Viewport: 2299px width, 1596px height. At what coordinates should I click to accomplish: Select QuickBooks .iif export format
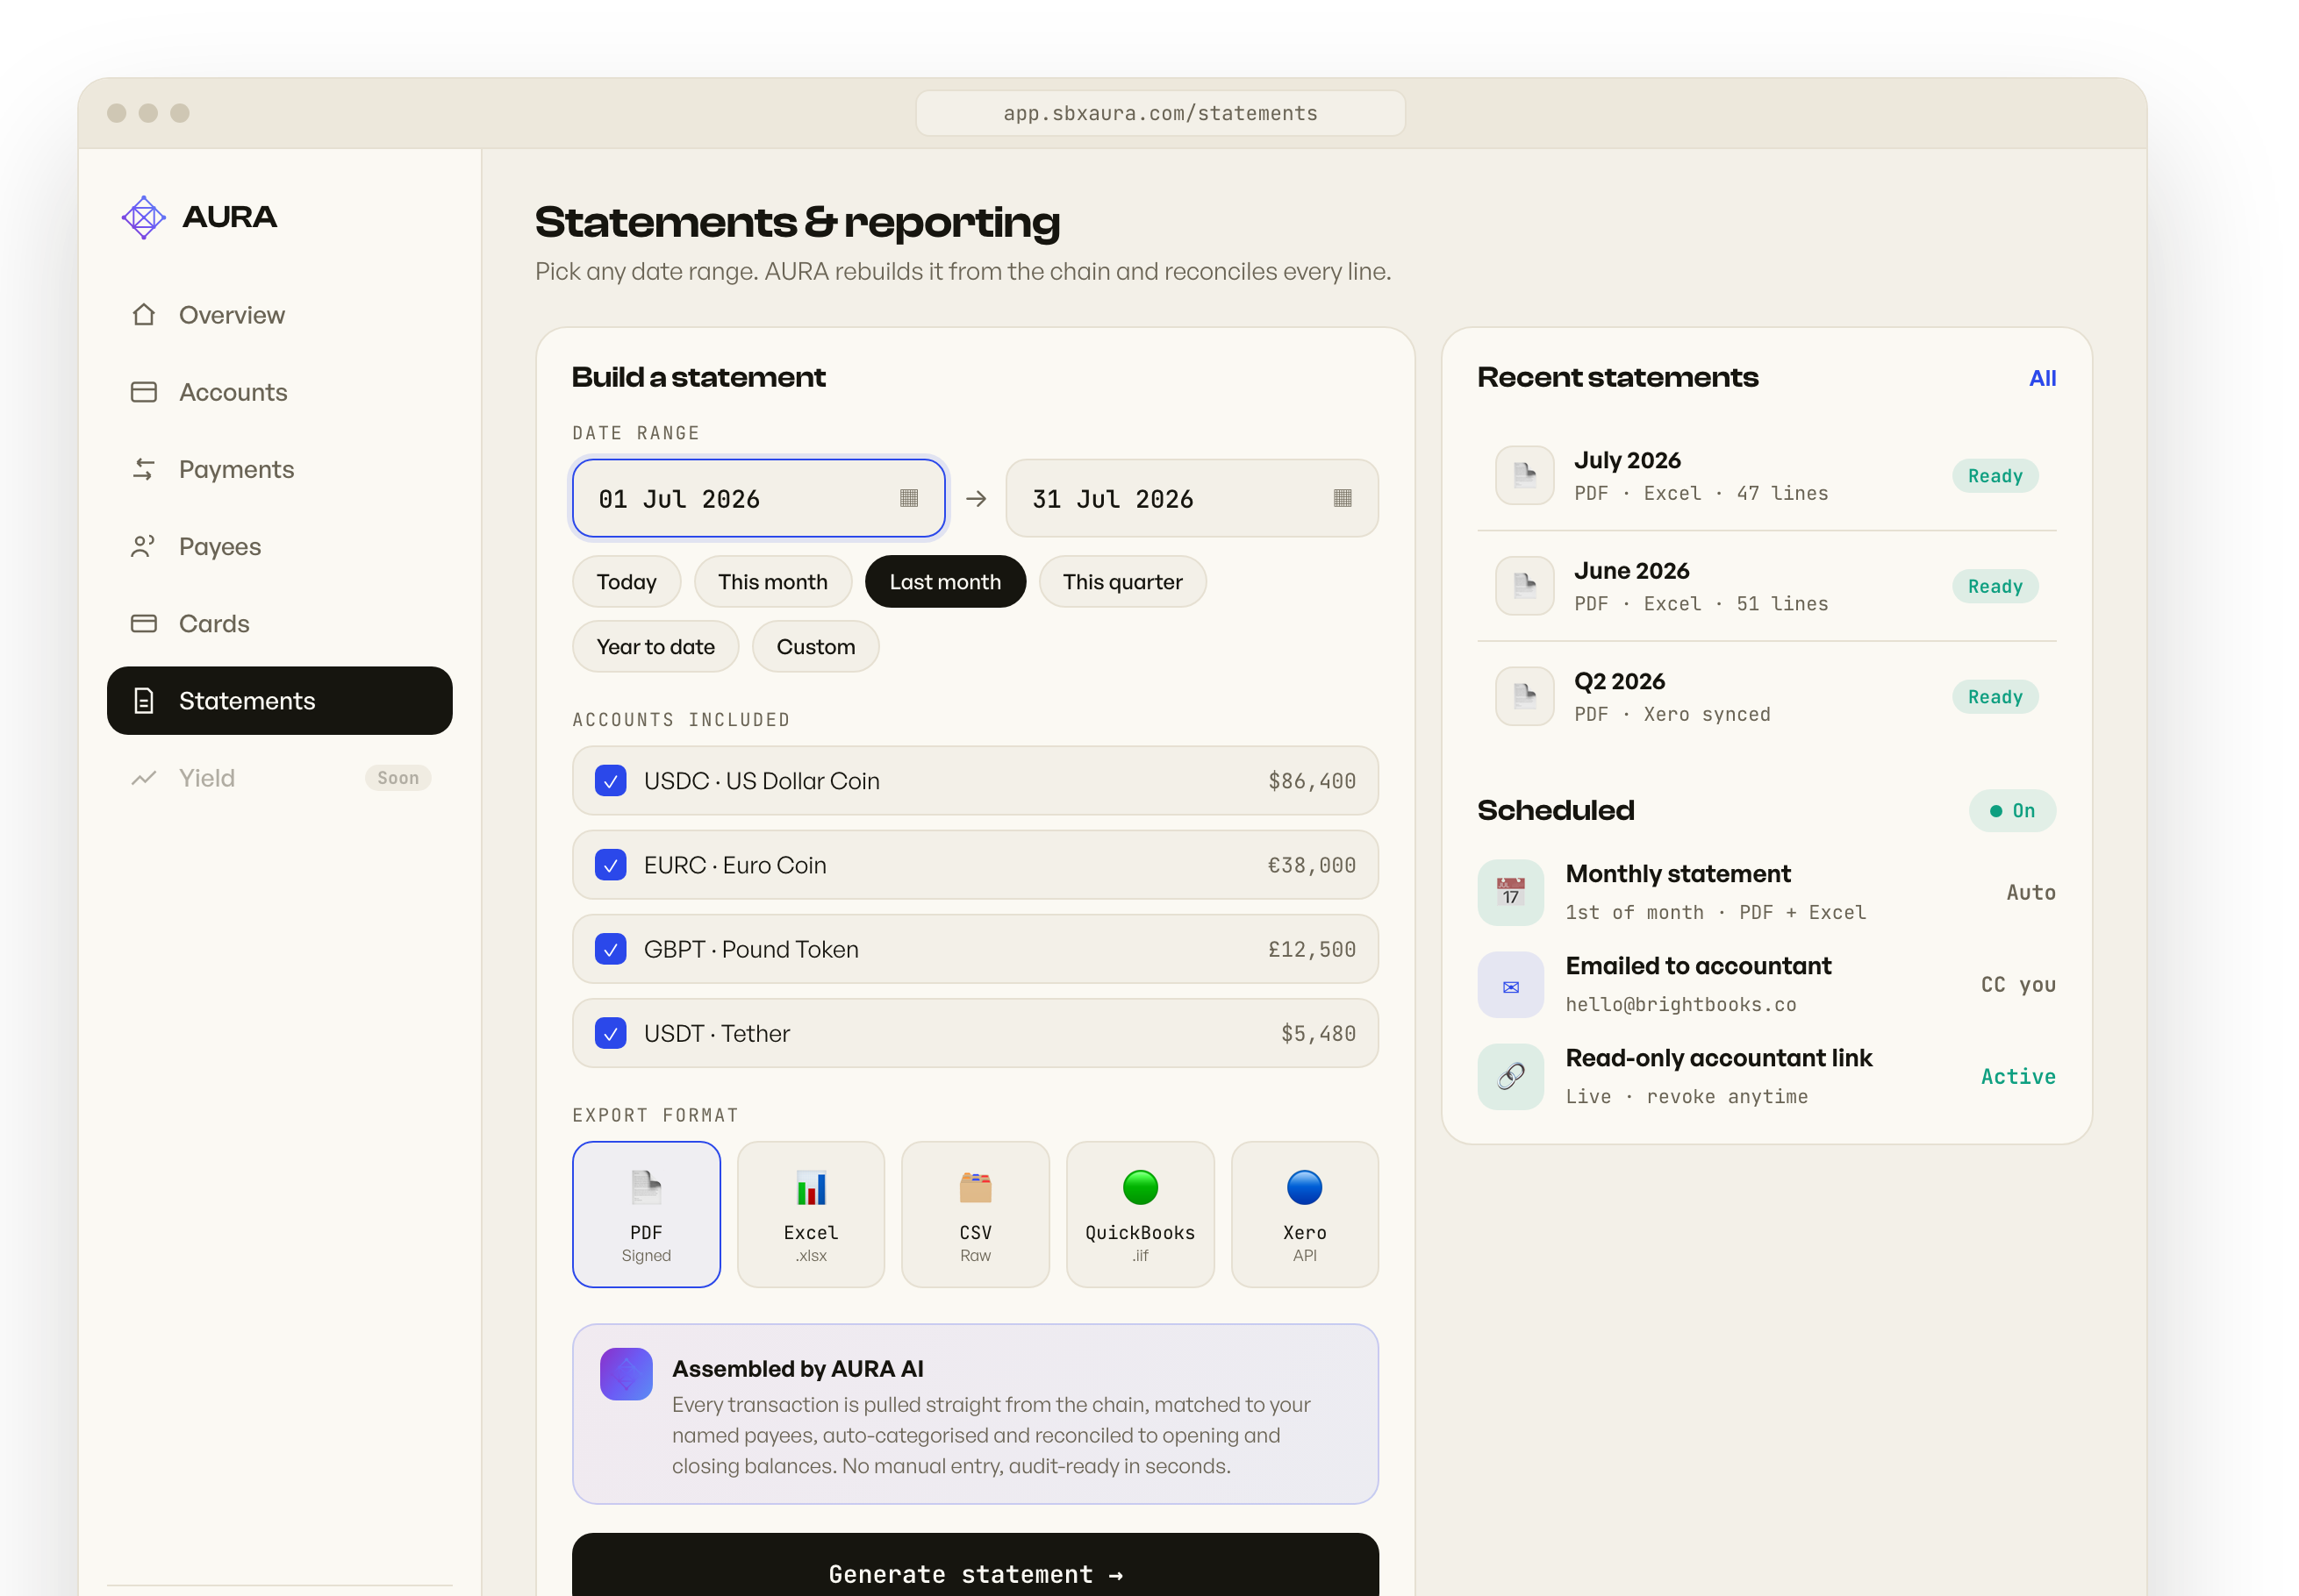[x=1141, y=1214]
